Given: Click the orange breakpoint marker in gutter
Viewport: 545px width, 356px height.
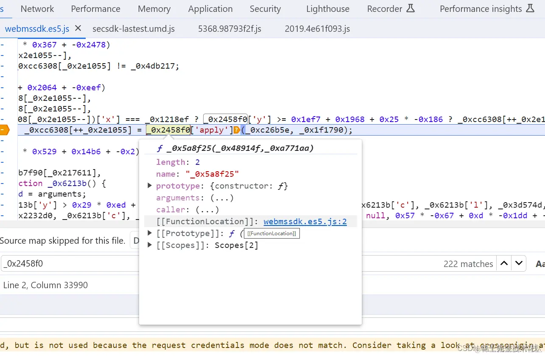Looking at the screenshot, I should click(4, 130).
